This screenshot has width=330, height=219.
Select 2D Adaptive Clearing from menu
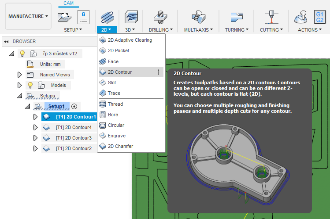point(130,40)
